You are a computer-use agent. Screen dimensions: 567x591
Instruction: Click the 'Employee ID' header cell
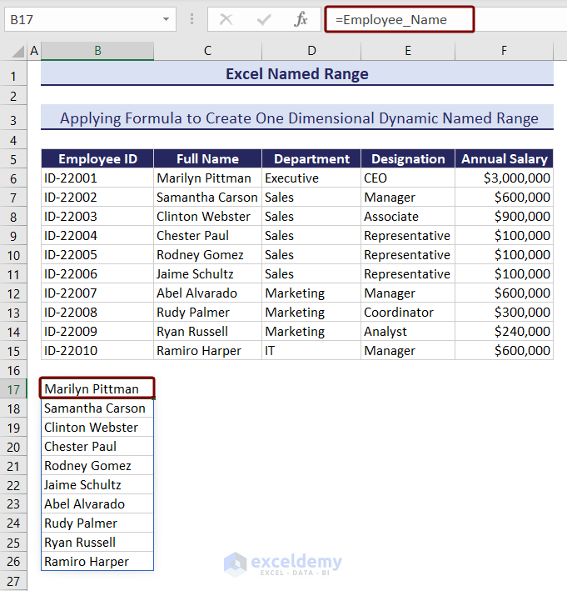click(97, 158)
